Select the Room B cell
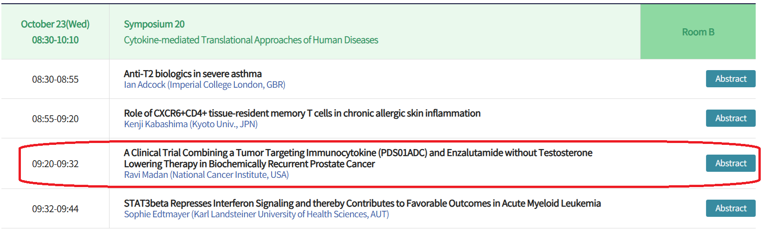 click(x=698, y=32)
